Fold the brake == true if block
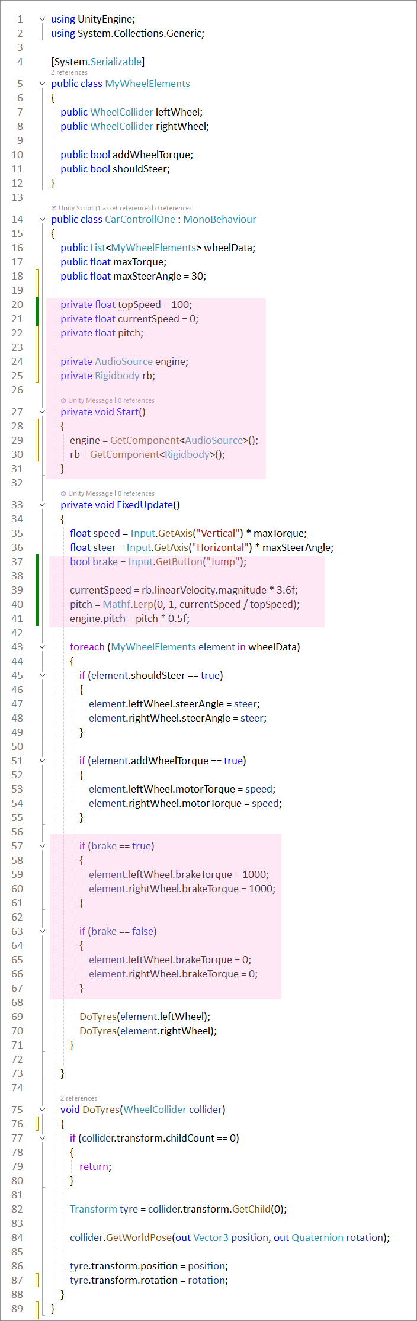This screenshot has width=417, height=1321. (x=42, y=846)
